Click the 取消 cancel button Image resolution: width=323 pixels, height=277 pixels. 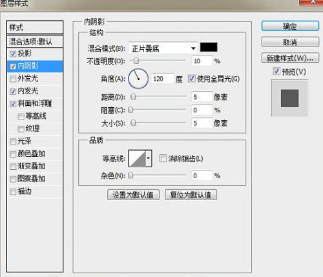[x=290, y=42]
